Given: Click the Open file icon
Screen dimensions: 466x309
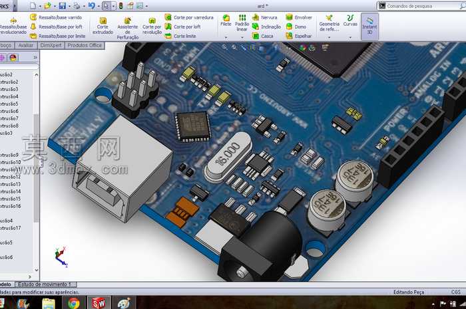Looking at the screenshot, I should pyautogui.click(x=47, y=5).
